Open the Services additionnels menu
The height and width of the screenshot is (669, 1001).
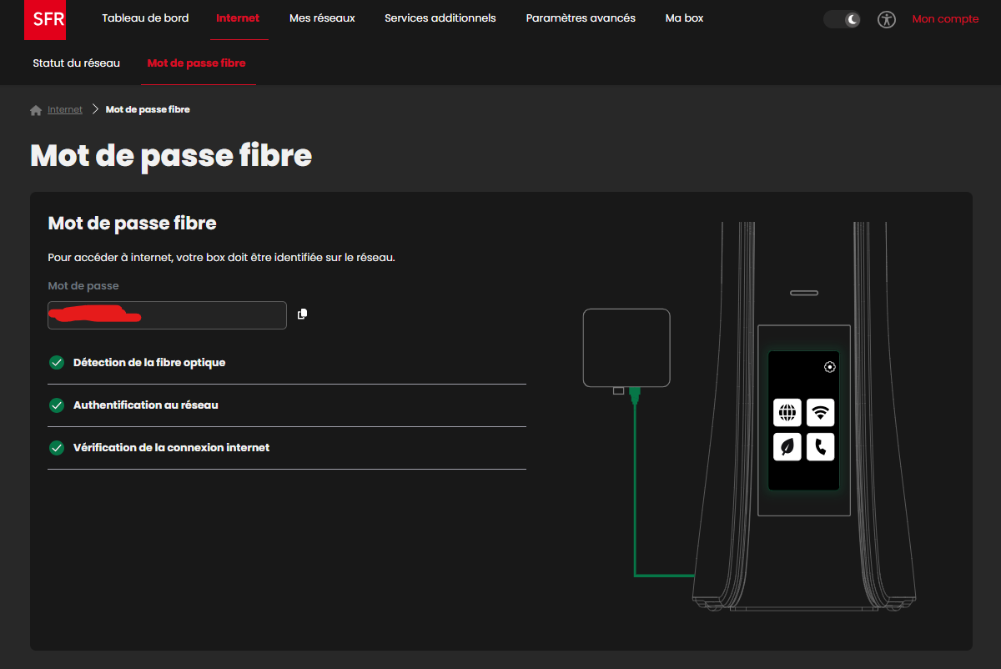coord(440,18)
